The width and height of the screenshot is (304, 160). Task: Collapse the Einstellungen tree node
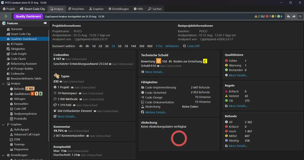point(3,155)
